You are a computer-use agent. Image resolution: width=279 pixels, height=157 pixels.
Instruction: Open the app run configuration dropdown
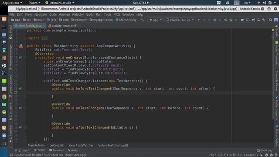[x=156, y=20]
